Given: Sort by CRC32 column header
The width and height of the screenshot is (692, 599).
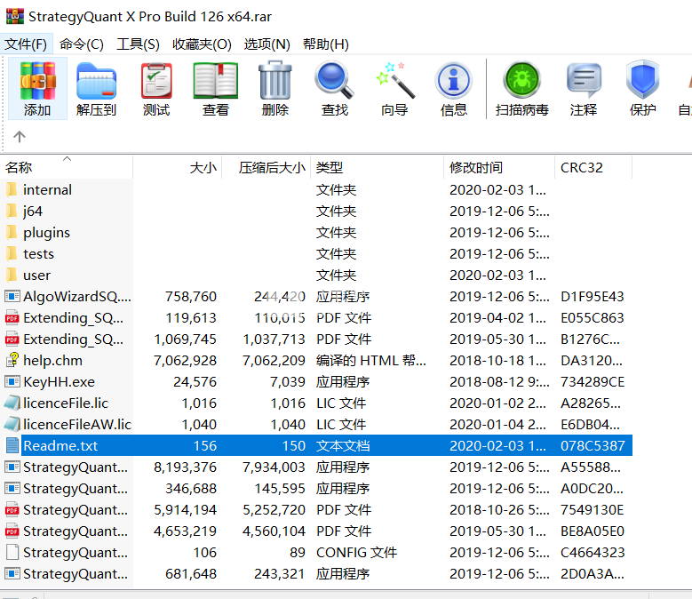Looking at the screenshot, I should (593, 167).
